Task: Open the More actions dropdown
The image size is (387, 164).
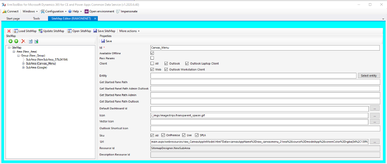Action: point(129,31)
